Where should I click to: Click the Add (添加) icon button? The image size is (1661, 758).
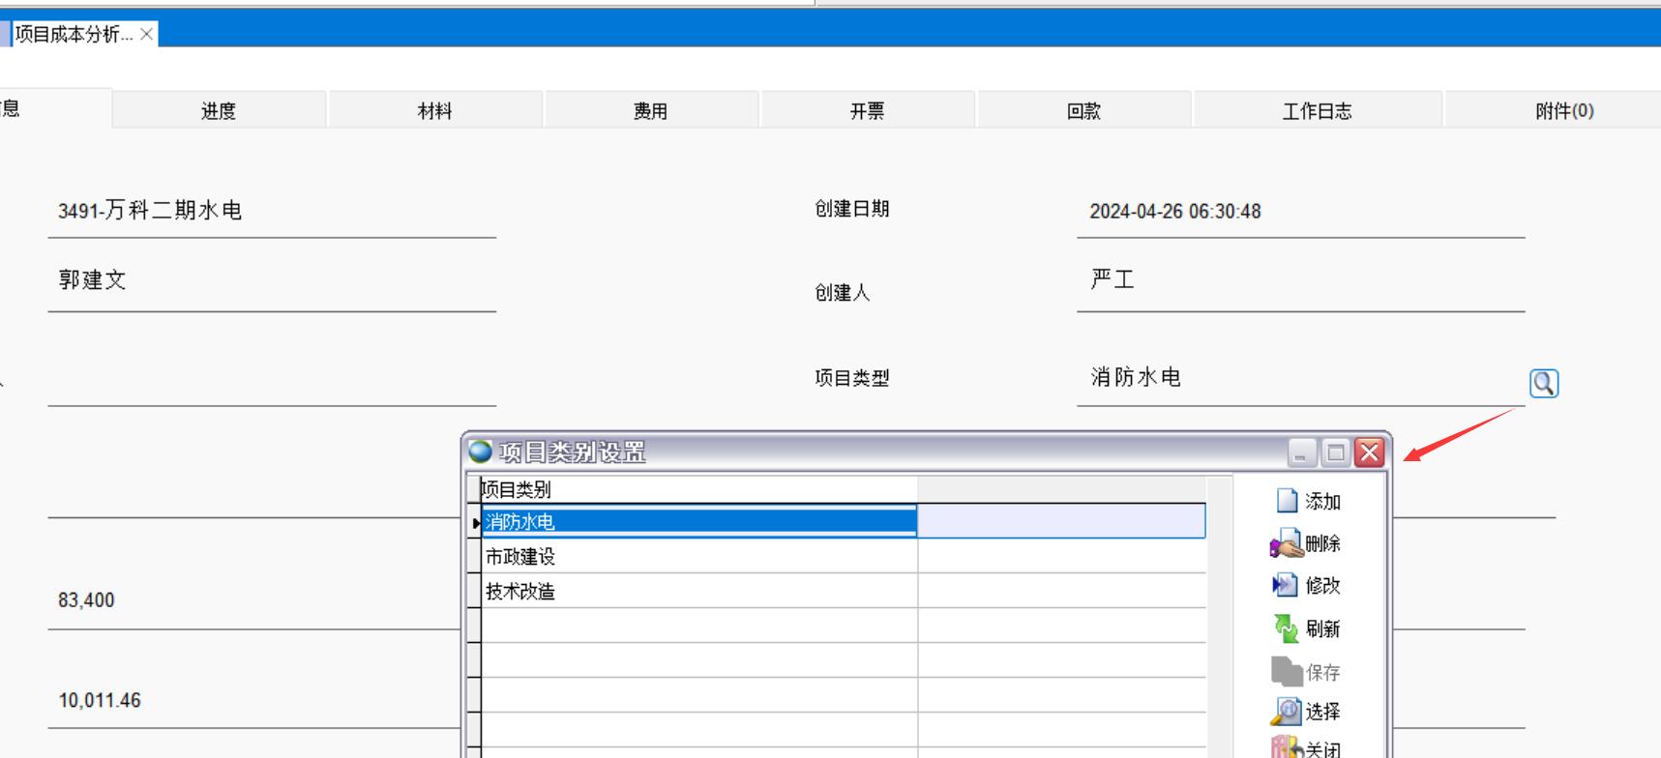[1287, 501]
